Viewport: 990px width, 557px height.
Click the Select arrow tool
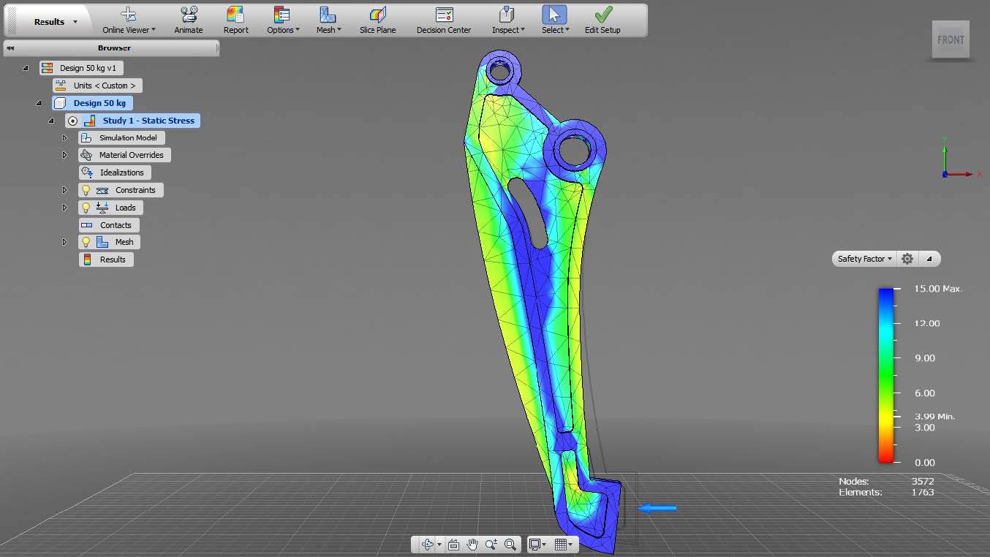pos(554,15)
